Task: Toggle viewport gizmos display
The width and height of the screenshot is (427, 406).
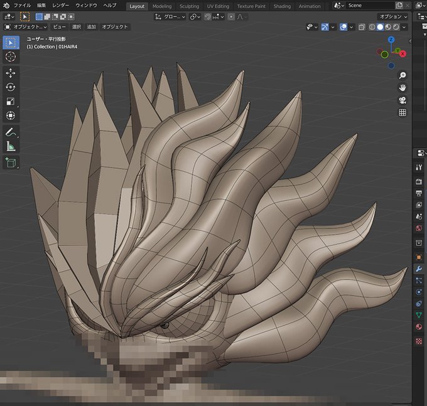Action: [325, 27]
